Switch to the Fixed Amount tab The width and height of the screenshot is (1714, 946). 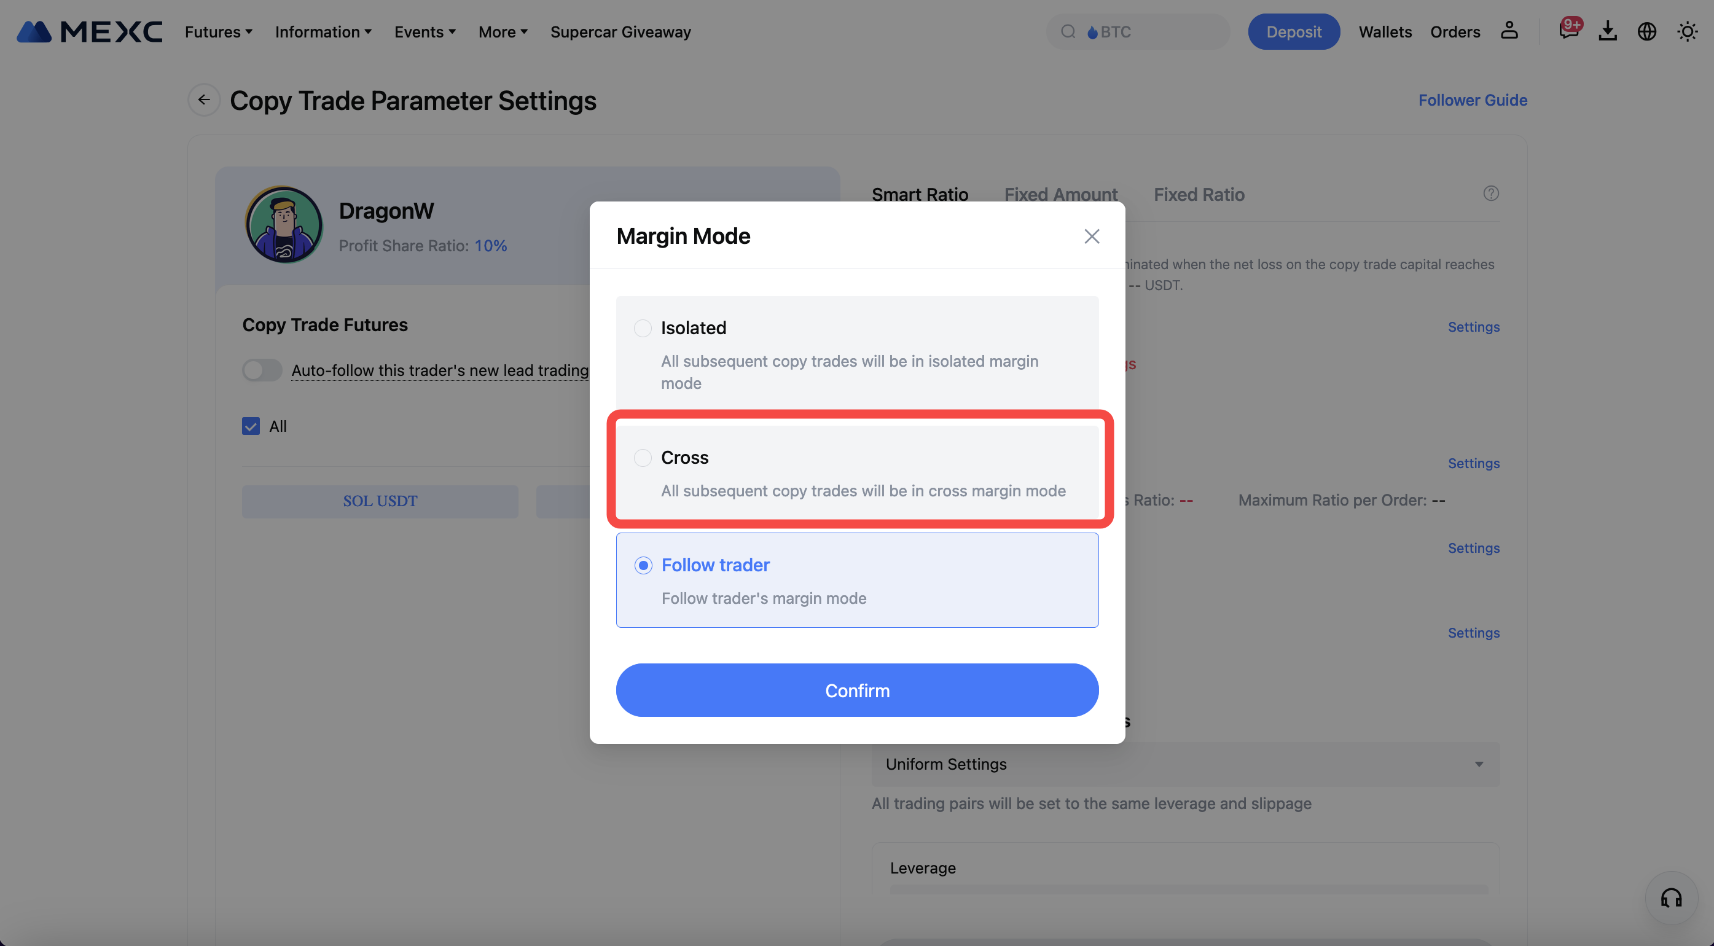coord(1060,194)
